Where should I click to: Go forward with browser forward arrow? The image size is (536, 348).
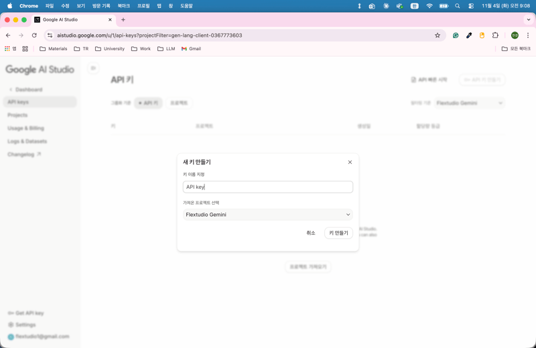click(21, 35)
